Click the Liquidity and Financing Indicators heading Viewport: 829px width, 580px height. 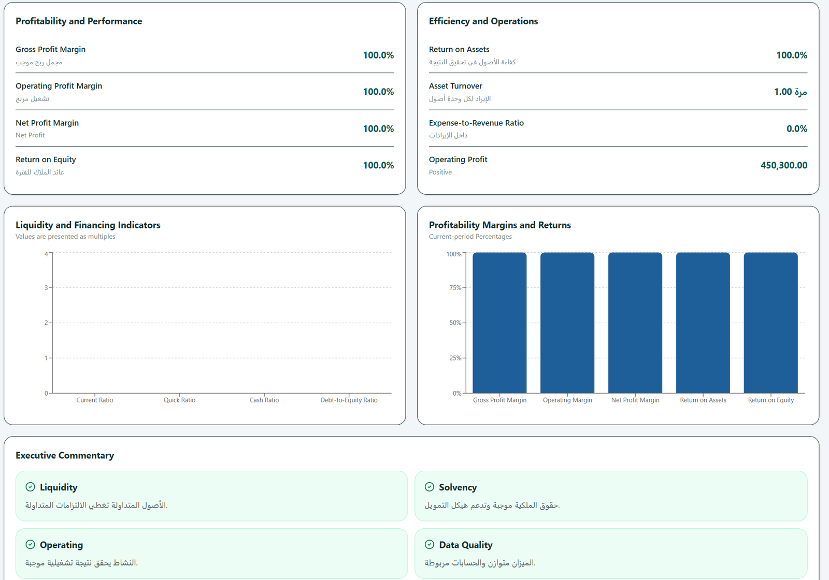pos(88,225)
